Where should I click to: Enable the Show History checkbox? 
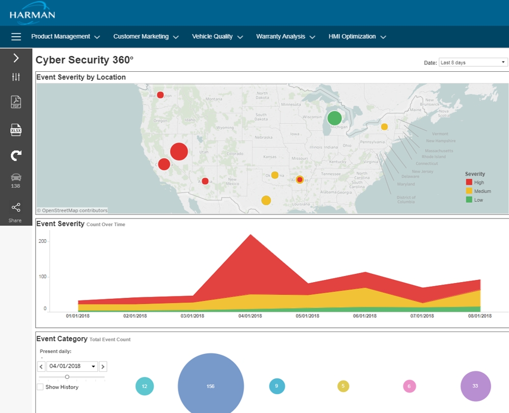[40, 387]
